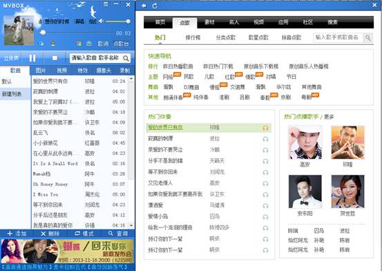Click the playlist scrollbar up arrow
This screenshot has height=271, width=382.
(131, 79)
